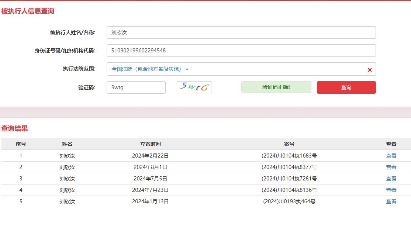Open 查看 link for case 川0104执1683号
Viewport: 411px width, 252px height.
[x=391, y=156]
